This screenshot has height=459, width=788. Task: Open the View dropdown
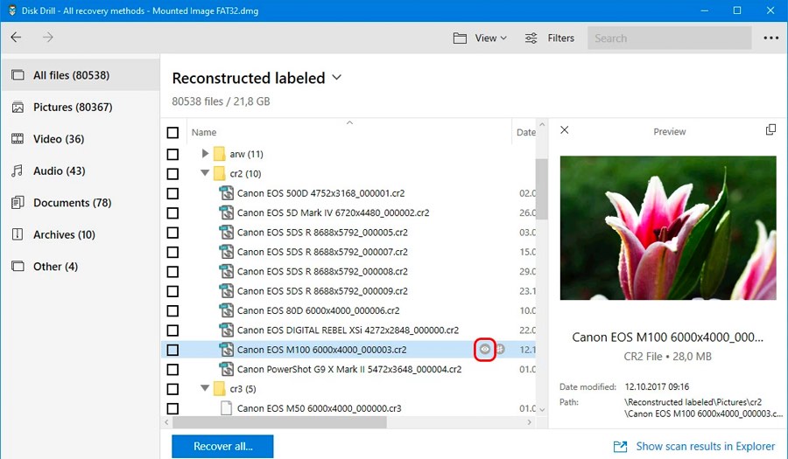[480, 38]
